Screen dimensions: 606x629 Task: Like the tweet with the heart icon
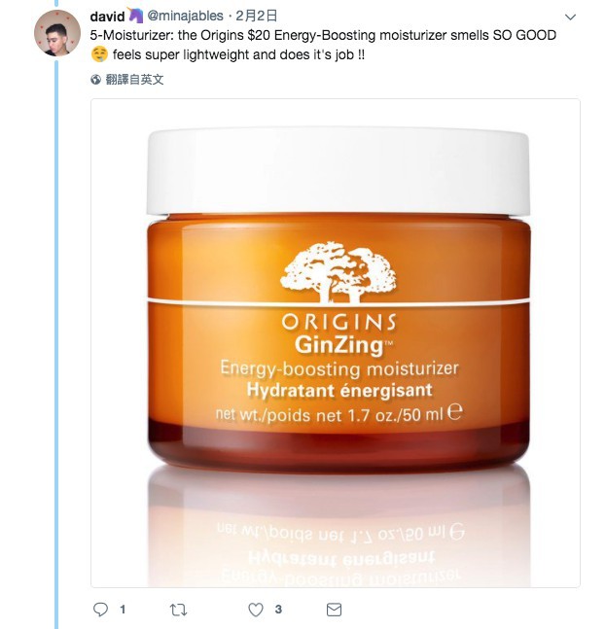pyautogui.click(x=256, y=610)
